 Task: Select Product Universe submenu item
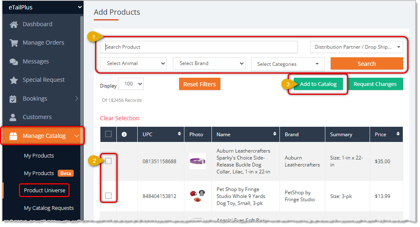click(x=45, y=190)
